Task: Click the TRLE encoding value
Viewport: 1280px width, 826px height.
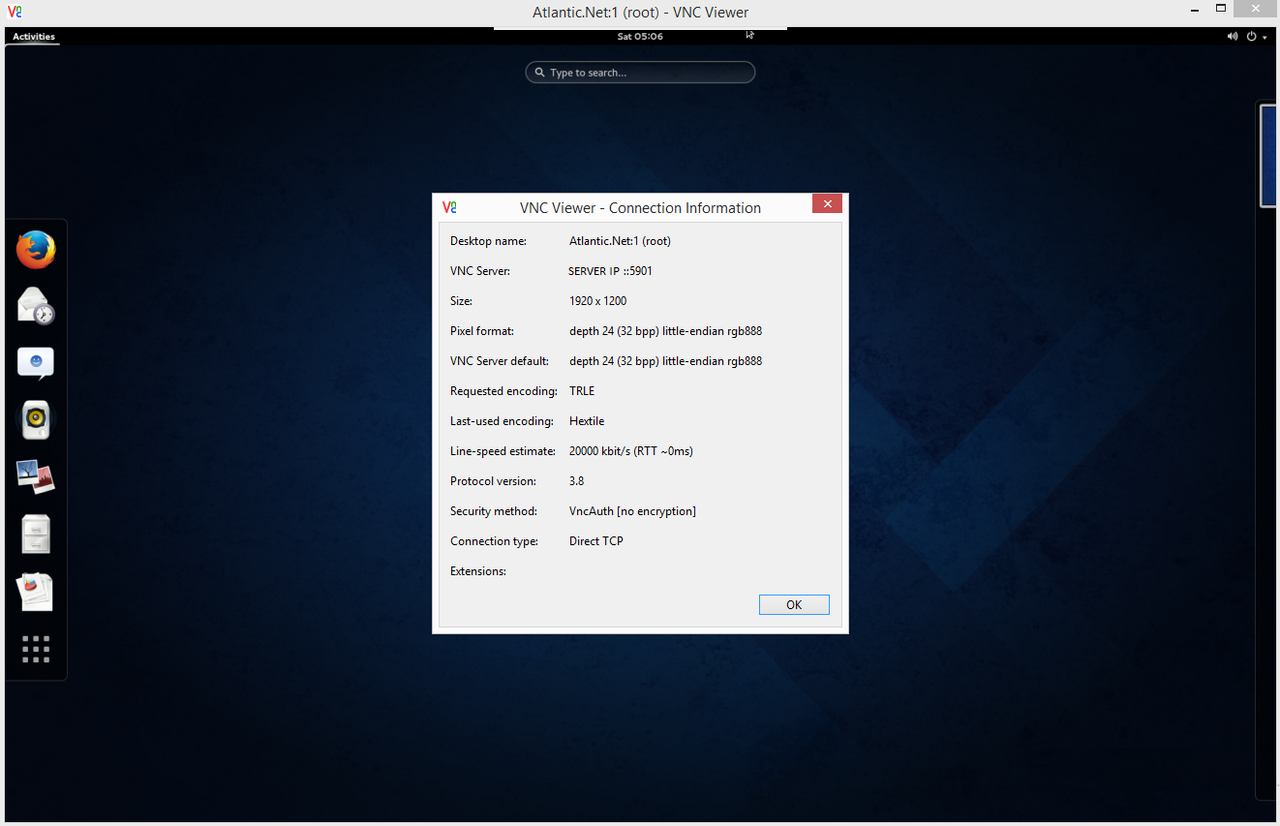Action: [582, 391]
